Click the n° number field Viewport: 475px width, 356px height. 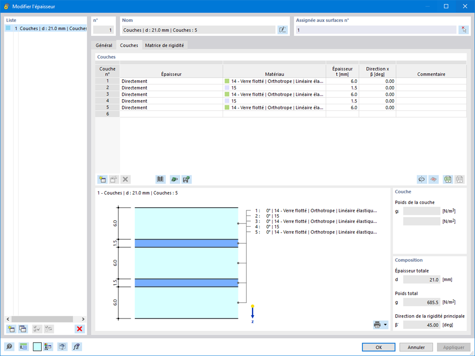click(103, 30)
